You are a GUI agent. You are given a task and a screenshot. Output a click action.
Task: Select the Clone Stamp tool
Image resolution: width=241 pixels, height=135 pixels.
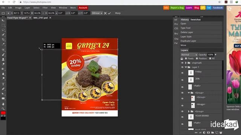pyautogui.click(x=3, y=59)
